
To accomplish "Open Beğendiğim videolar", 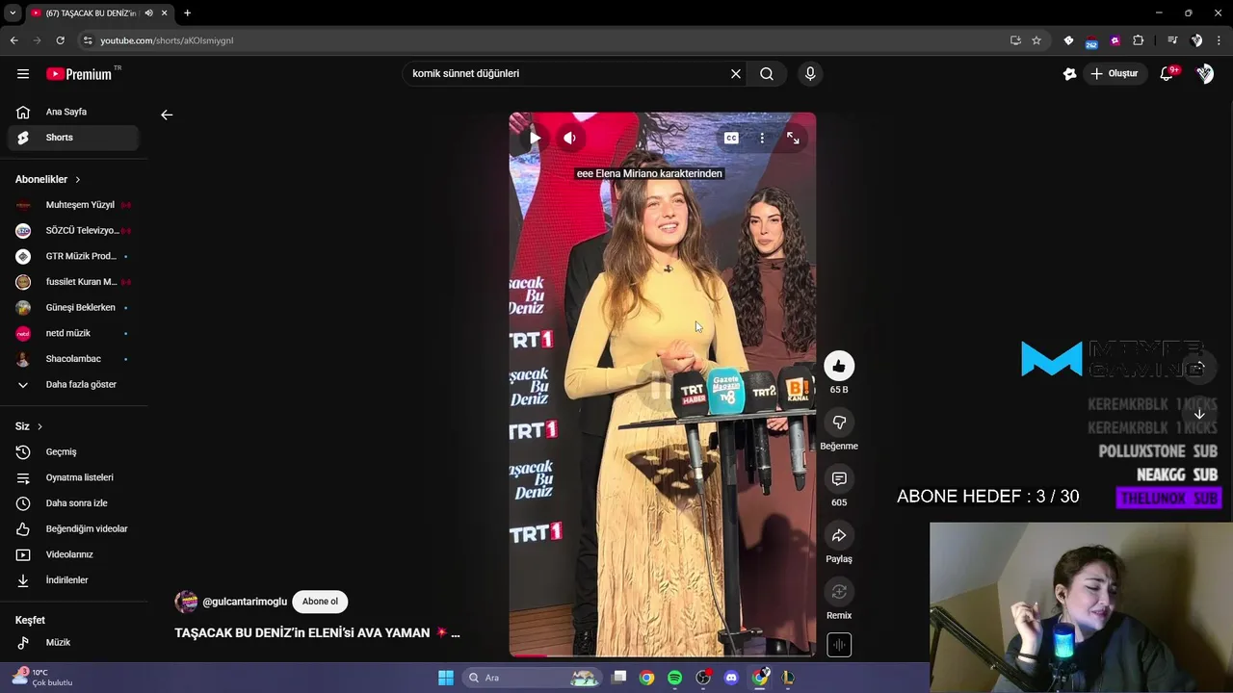I will pos(73,528).
